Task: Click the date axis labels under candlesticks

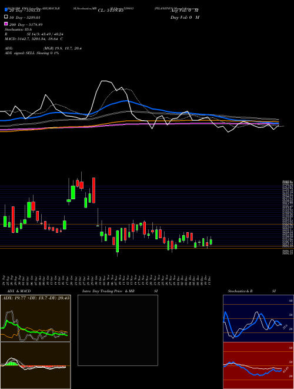Action: (108, 280)
